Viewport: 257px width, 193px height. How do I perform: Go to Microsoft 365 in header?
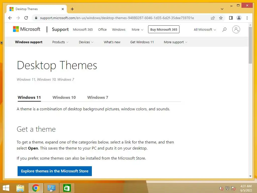83,30
